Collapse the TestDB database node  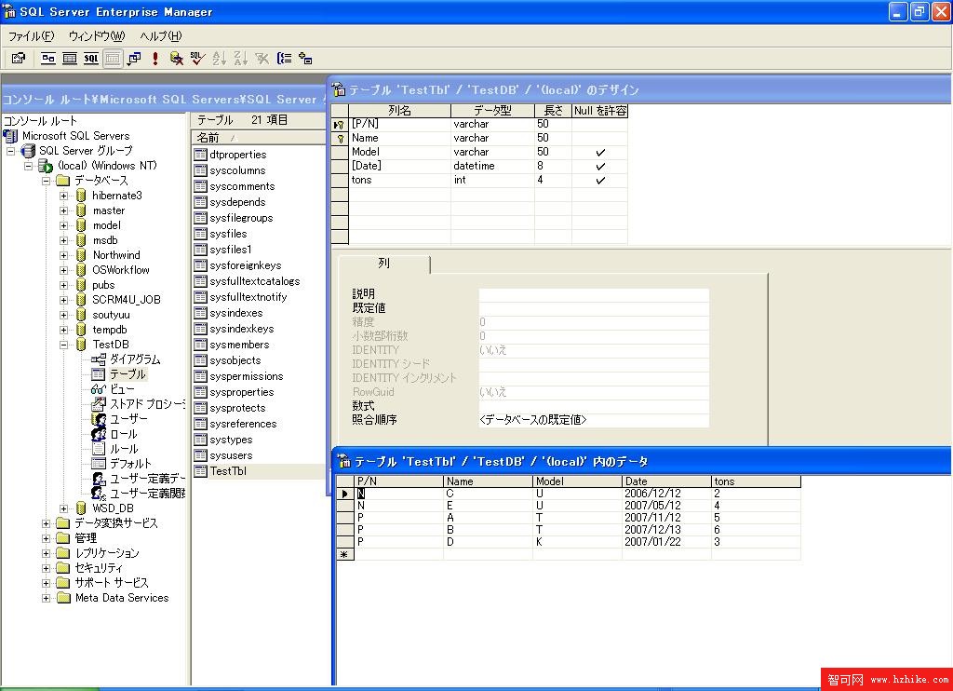click(x=64, y=345)
